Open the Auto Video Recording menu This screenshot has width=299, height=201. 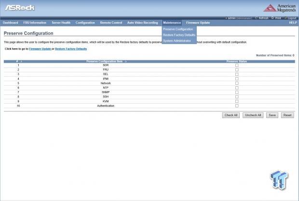coord(142,23)
